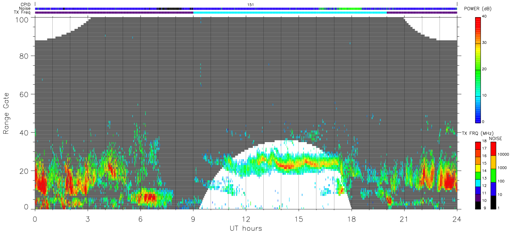This screenshot has height=237, width=514.
Task: Click the Range Gate axis label '20'
Action: tap(24, 171)
